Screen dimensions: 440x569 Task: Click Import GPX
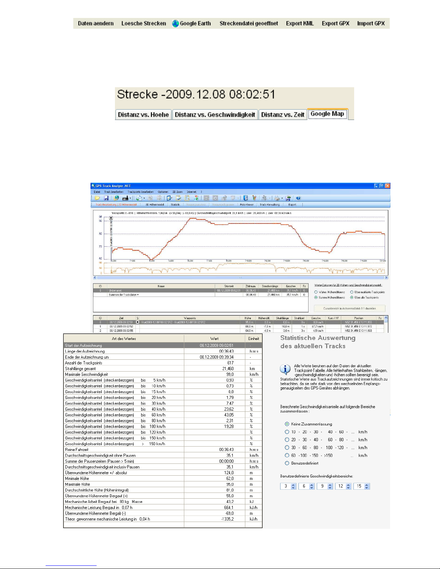tap(371, 23)
